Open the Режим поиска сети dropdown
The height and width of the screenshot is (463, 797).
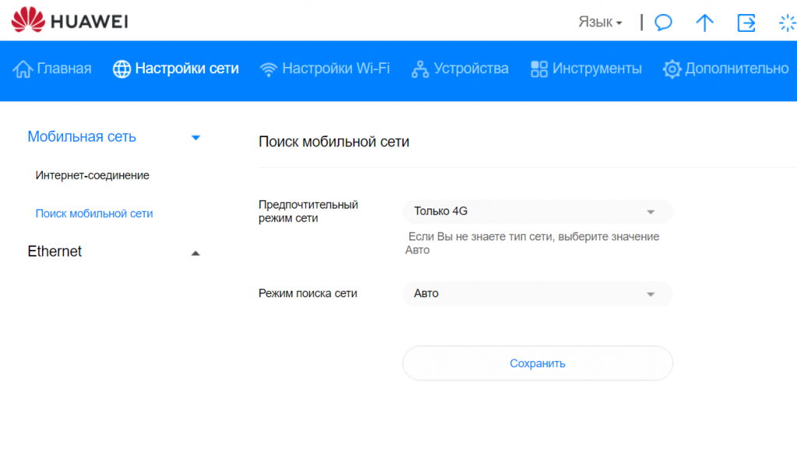coord(537,294)
